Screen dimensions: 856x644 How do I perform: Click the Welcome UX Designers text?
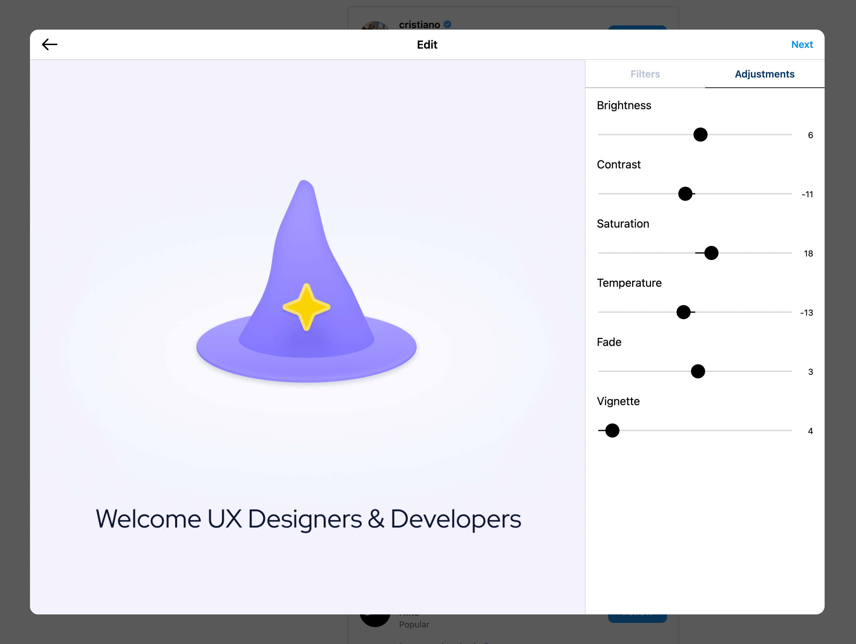(x=308, y=519)
